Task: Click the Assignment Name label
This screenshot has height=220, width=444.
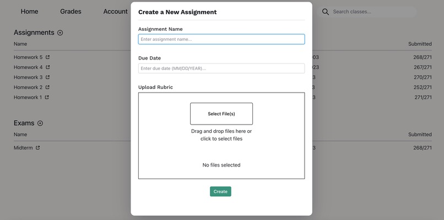Action: [160, 29]
